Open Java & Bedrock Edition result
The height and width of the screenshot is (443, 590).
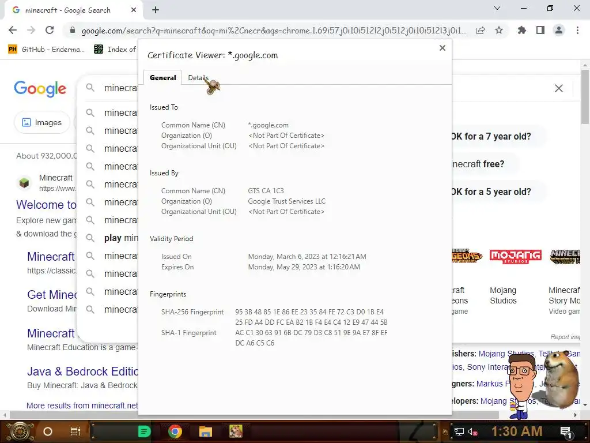pos(82,371)
